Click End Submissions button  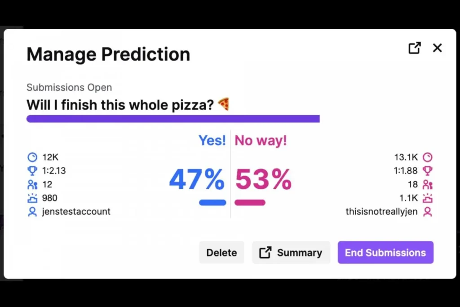pyautogui.click(x=385, y=253)
